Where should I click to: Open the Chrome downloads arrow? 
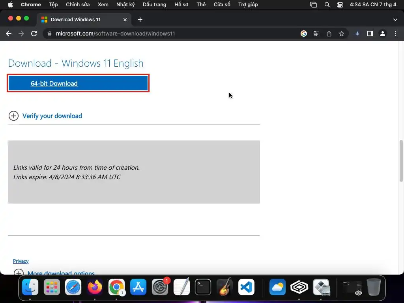point(357,34)
